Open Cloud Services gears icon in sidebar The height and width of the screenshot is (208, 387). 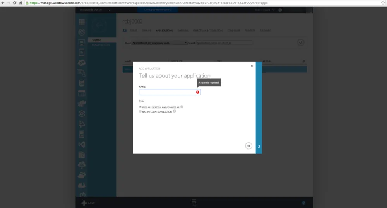click(82, 63)
